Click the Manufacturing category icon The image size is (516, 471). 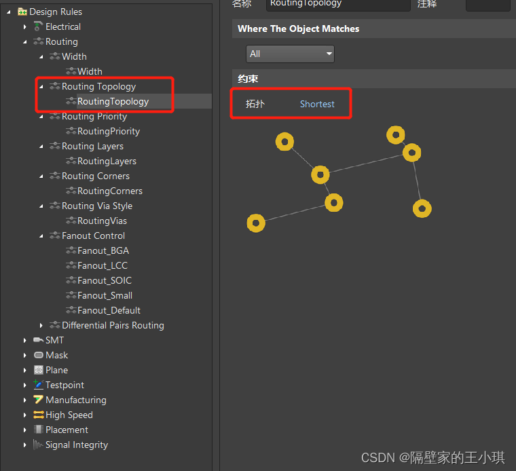38,400
